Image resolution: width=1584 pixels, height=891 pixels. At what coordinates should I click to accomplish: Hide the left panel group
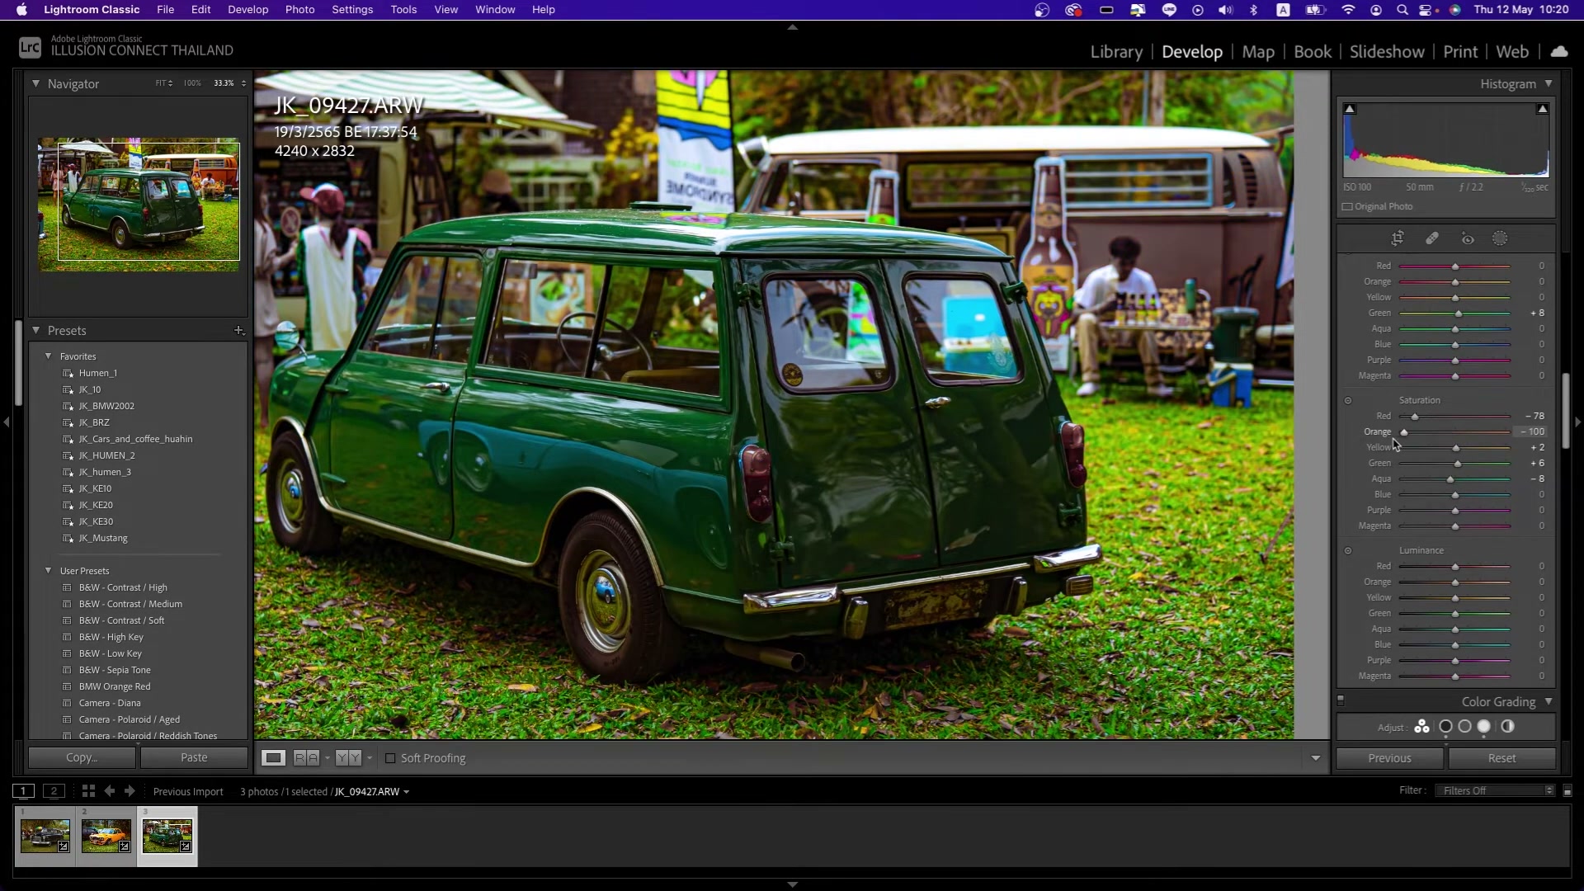(x=7, y=422)
